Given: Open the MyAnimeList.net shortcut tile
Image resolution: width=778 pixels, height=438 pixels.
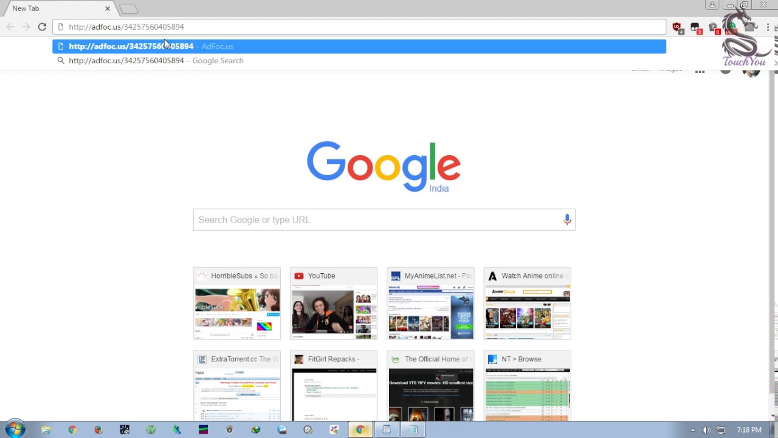Looking at the screenshot, I should tap(430, 303).
